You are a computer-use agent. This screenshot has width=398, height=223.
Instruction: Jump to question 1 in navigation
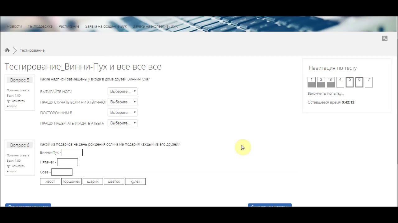312,82
